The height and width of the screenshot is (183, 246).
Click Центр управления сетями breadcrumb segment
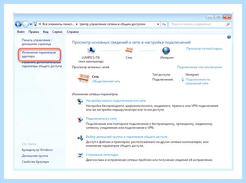click(113, 24)
